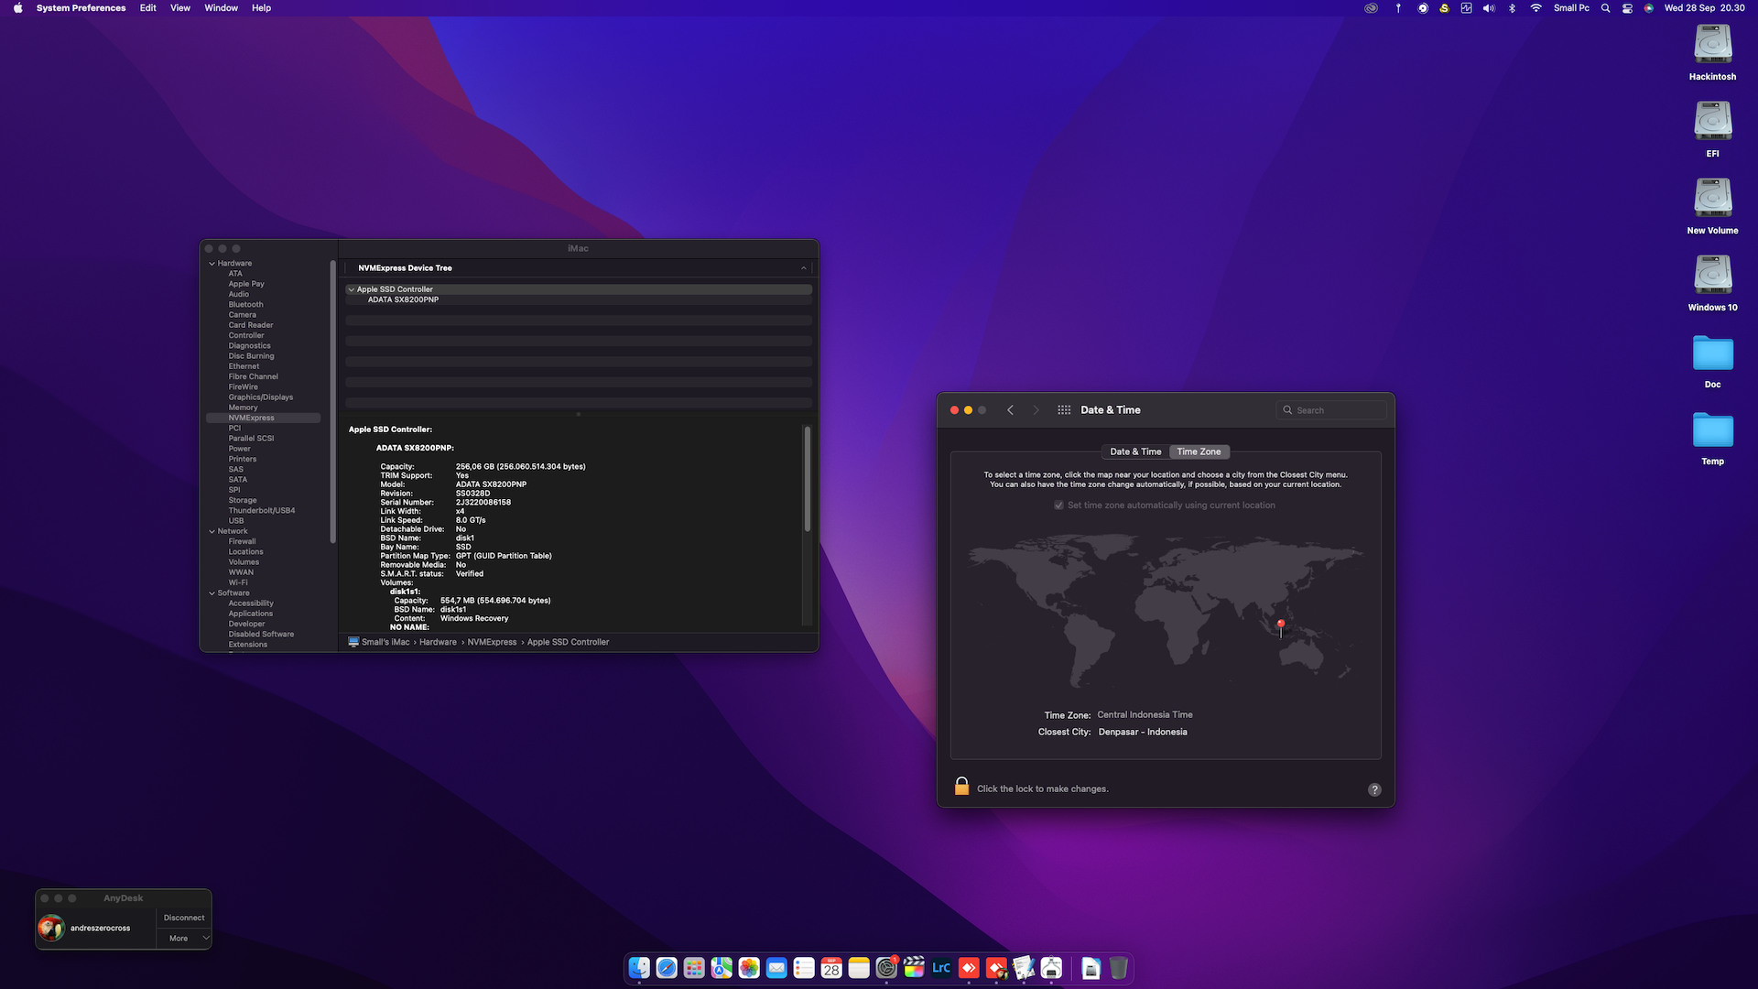The image size is (1758, 989).
Task: Click the Search field in Date & Time
Action: pos(1331,410)
